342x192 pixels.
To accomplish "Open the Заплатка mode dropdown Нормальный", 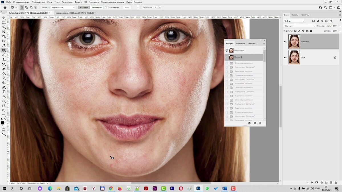I will pos(63,7).
